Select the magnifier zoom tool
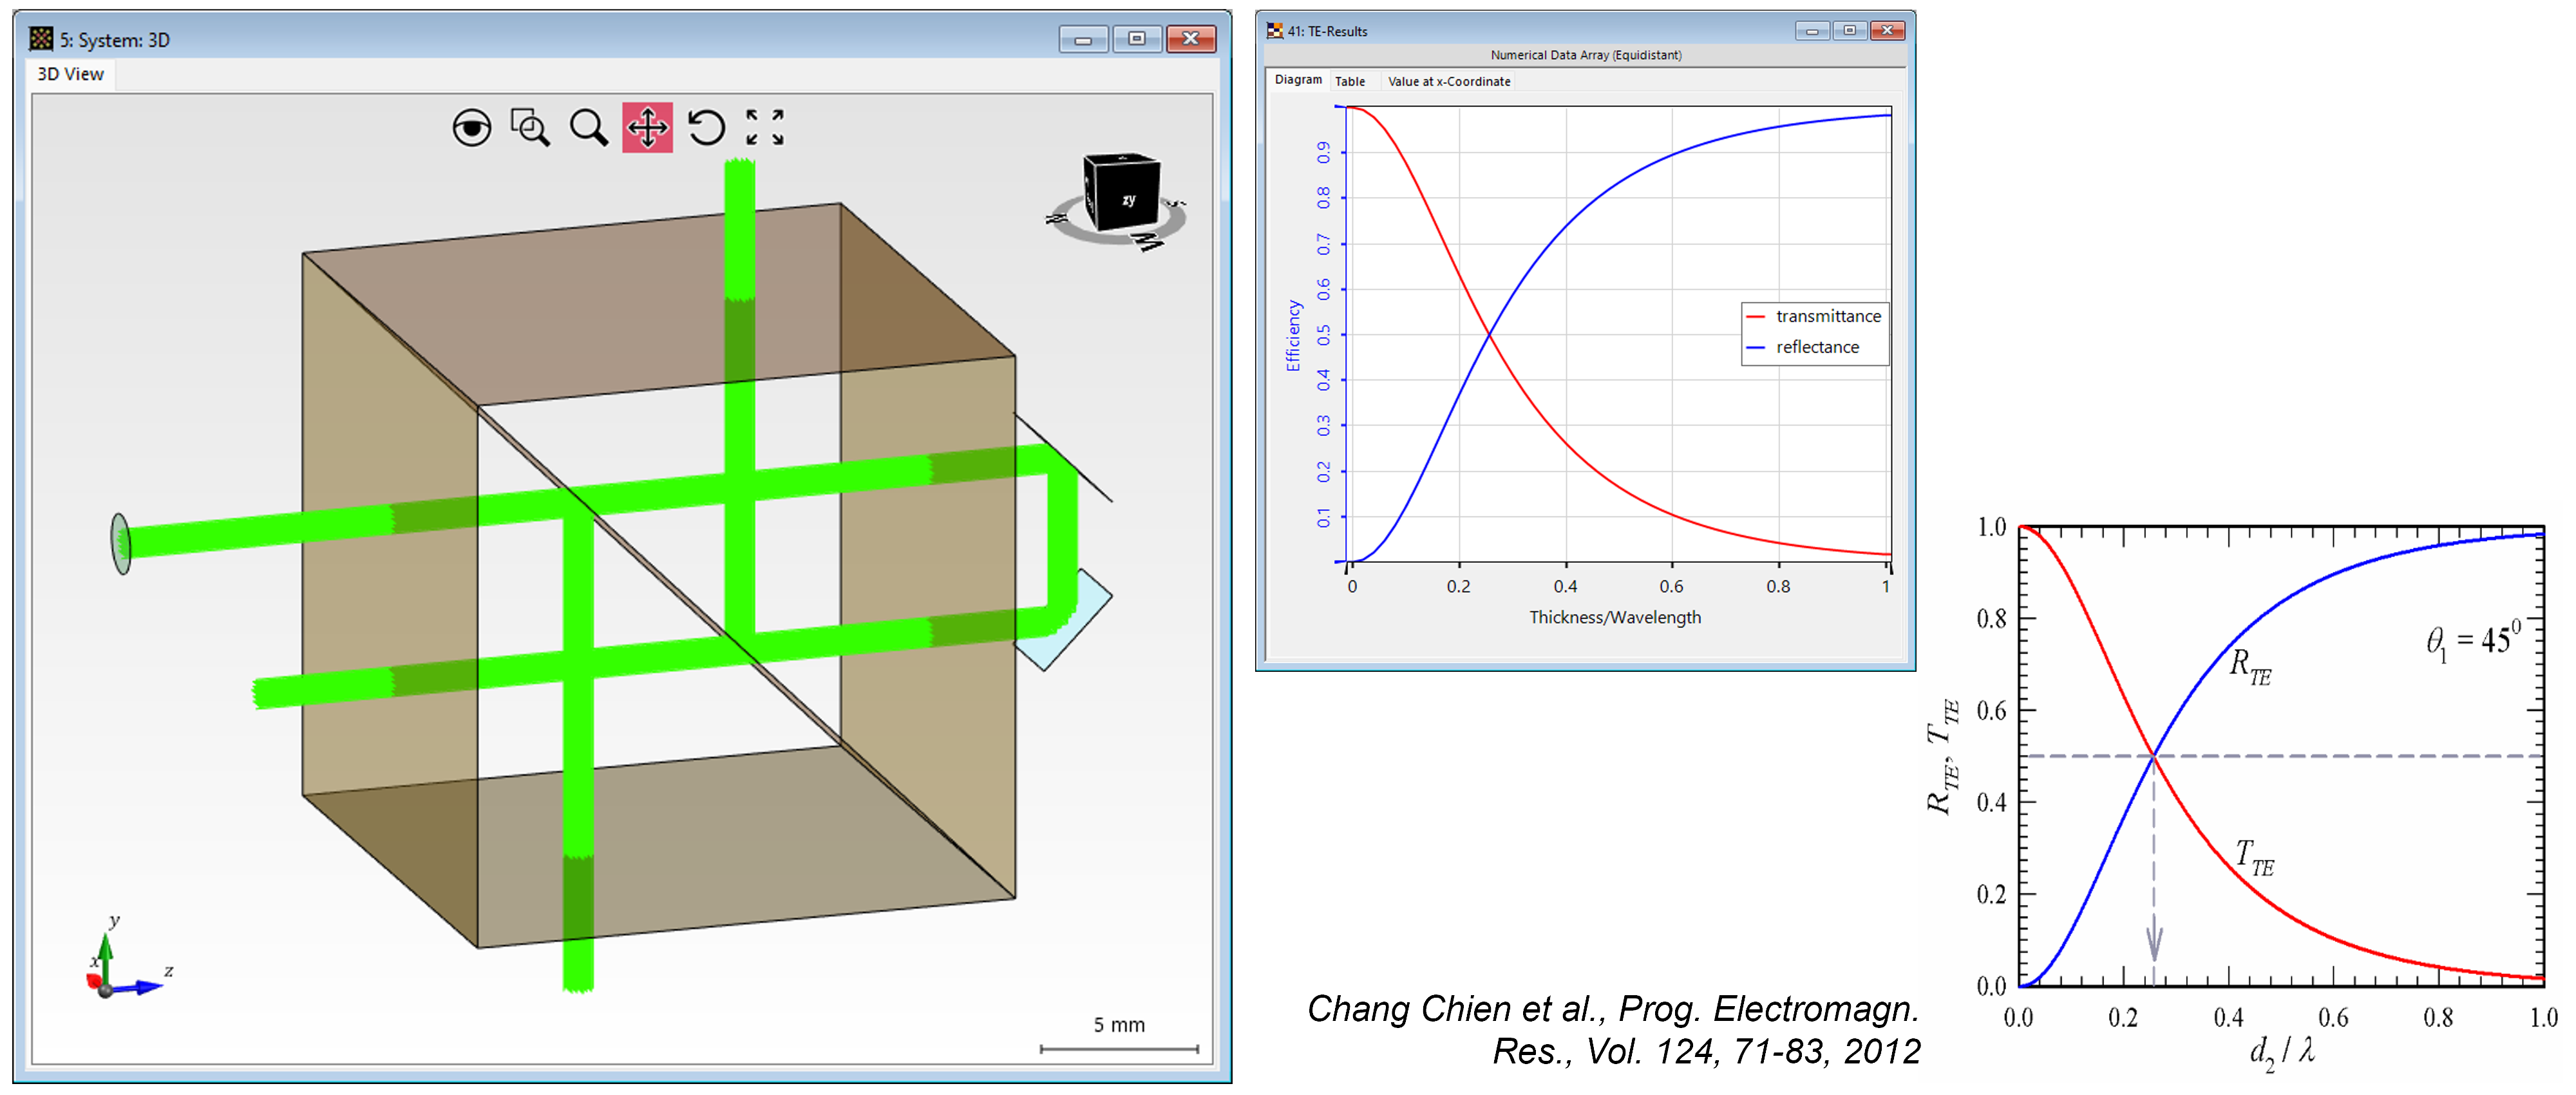The height and width of the screenshot is (1095, 2576). click(590, 128)
